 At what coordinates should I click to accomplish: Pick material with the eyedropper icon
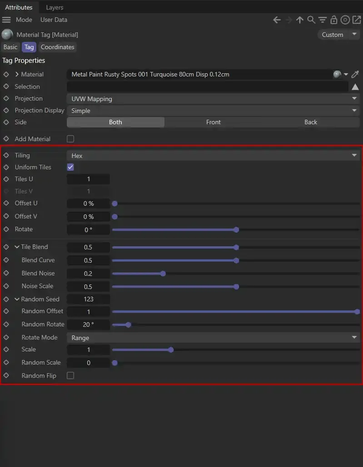point(355,75)
